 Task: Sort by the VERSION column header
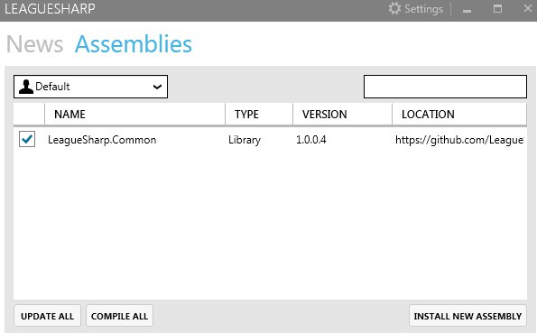tap(342, 114)
